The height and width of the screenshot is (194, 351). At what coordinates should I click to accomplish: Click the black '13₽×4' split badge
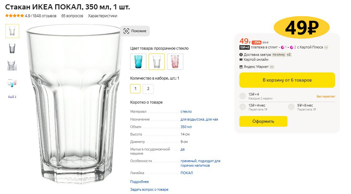click(x=244, y=47)
